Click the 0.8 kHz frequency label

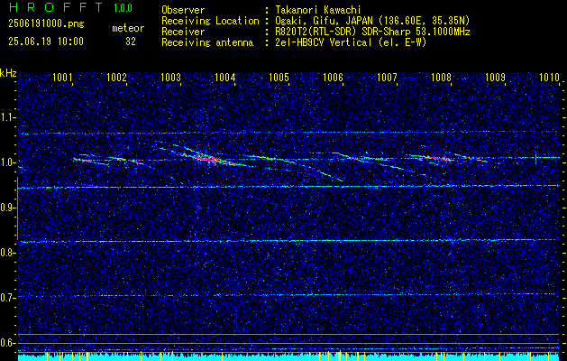[8, 253]
